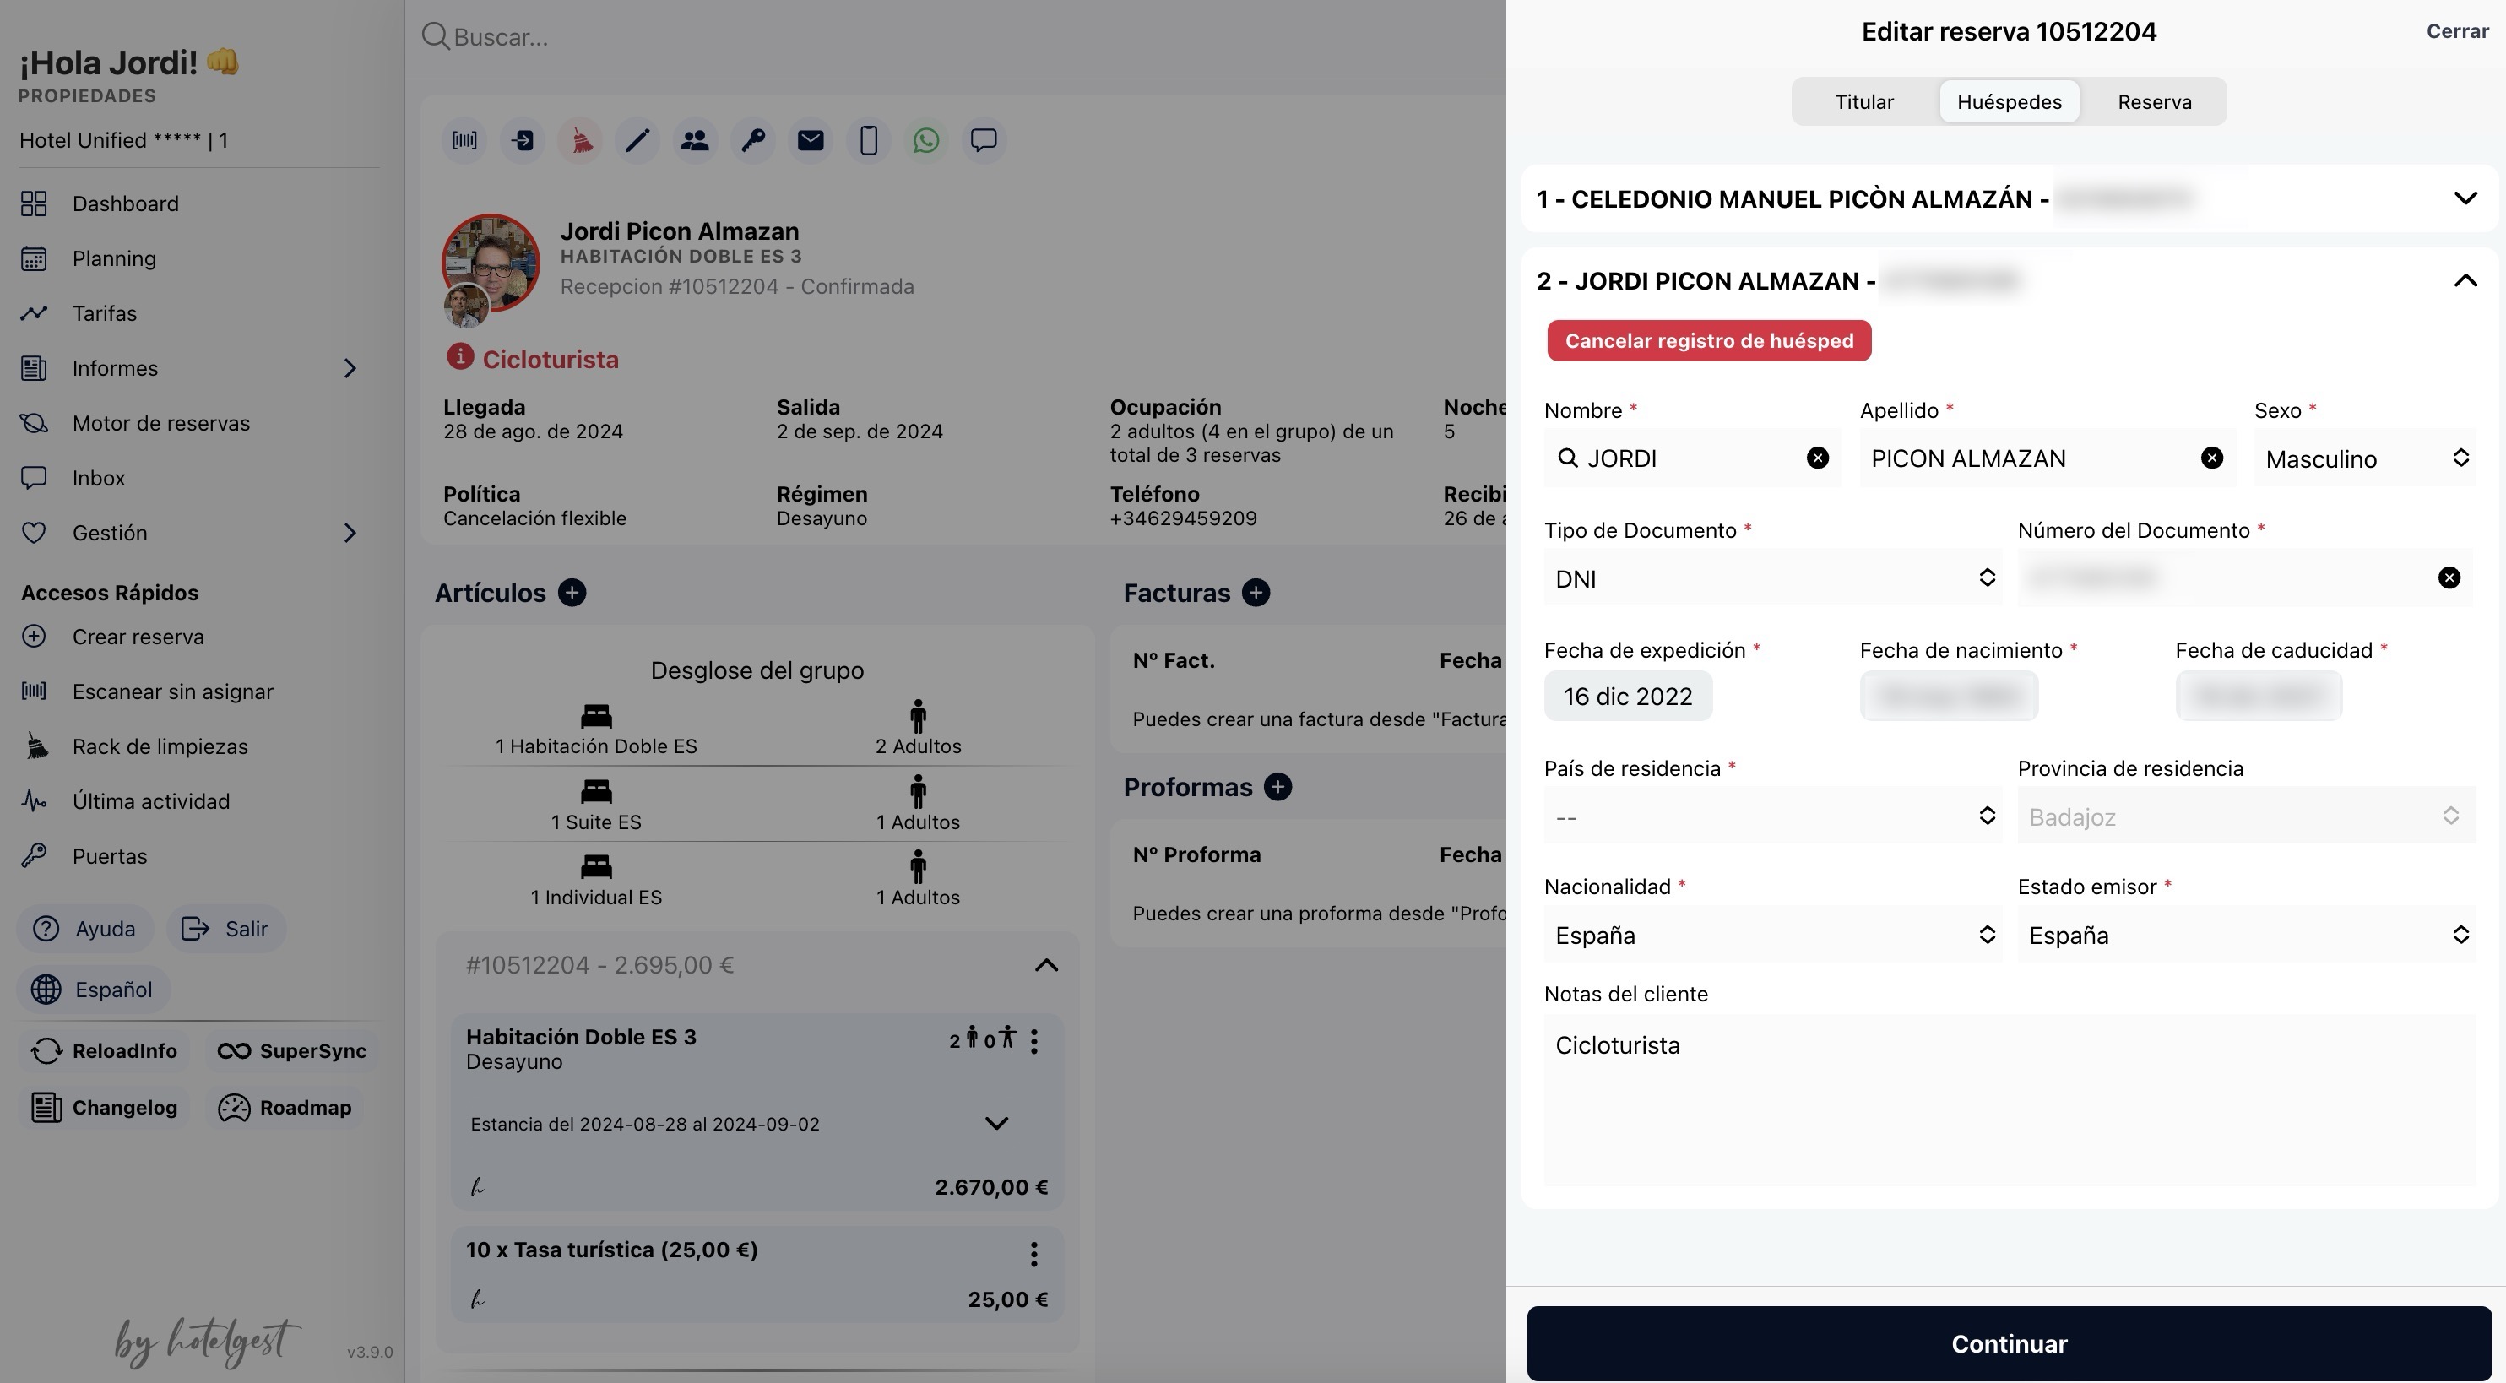2506x1383 pixels.
Task: Switch to the Reserva tab
Action: pyautogui.click(x=2154, y=102)
